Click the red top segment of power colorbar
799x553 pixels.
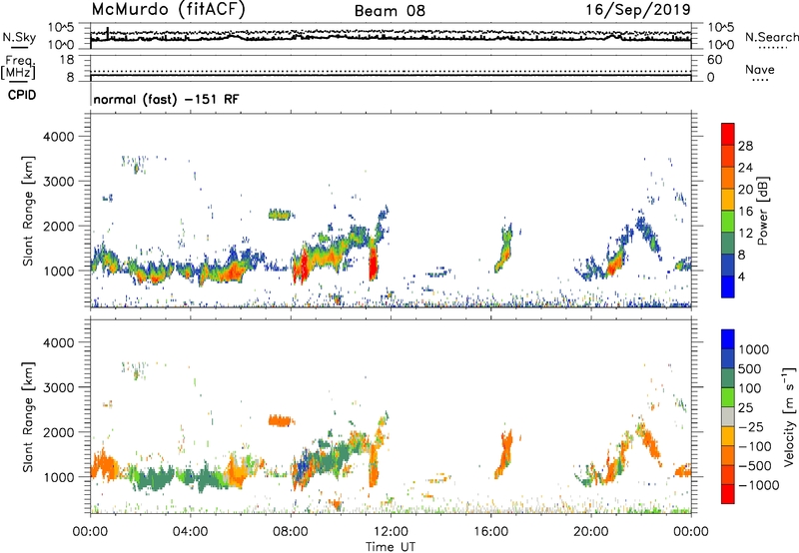pos(728,134)
